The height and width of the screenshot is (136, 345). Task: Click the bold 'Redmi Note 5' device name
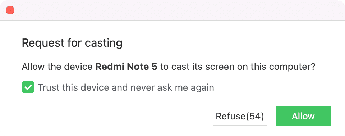coord(126,67)
